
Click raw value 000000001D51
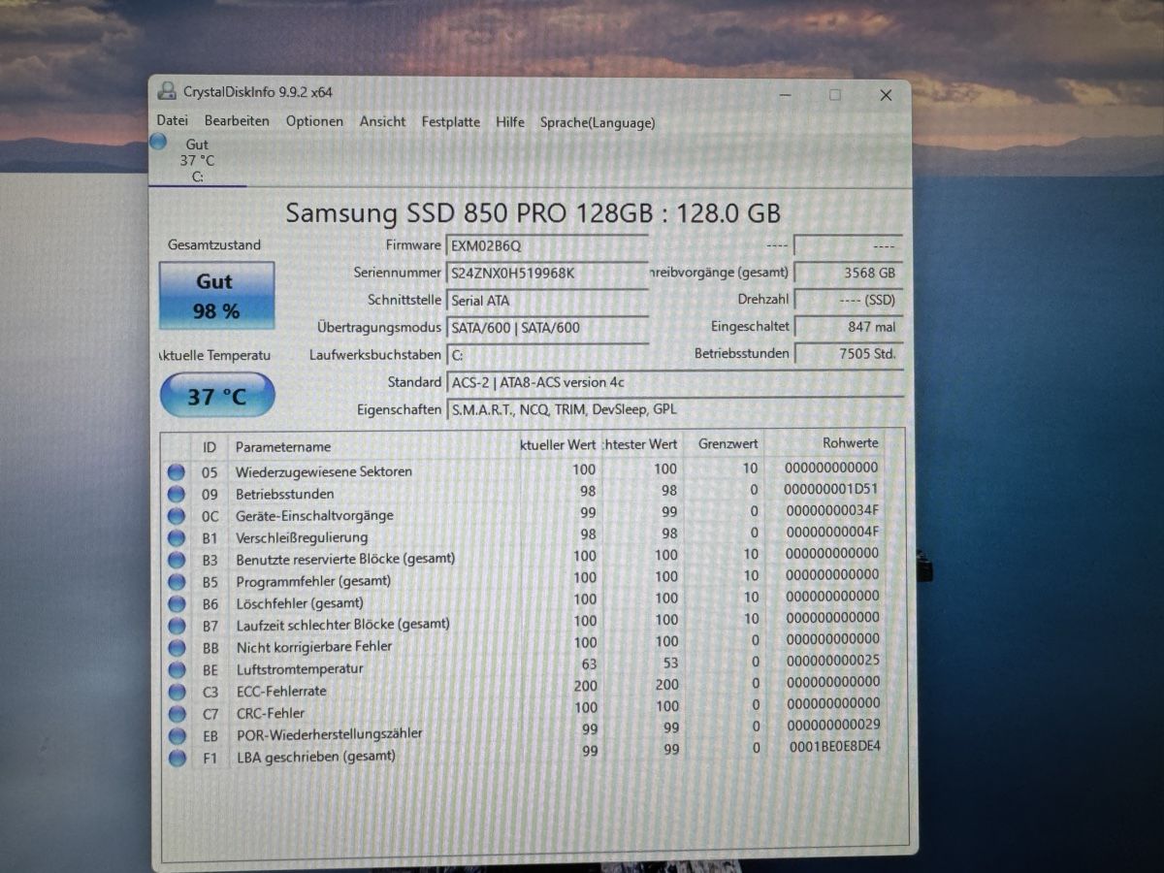pyautogui.click(x=830, y=489)
